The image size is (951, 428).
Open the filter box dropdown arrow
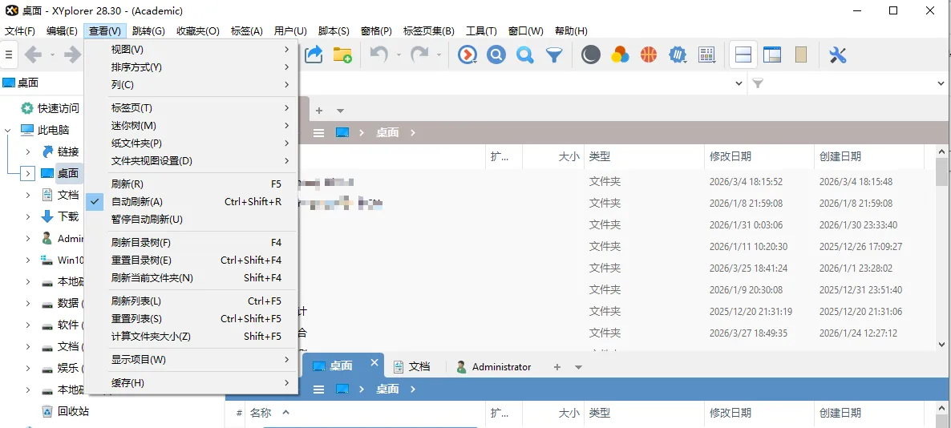941,83
